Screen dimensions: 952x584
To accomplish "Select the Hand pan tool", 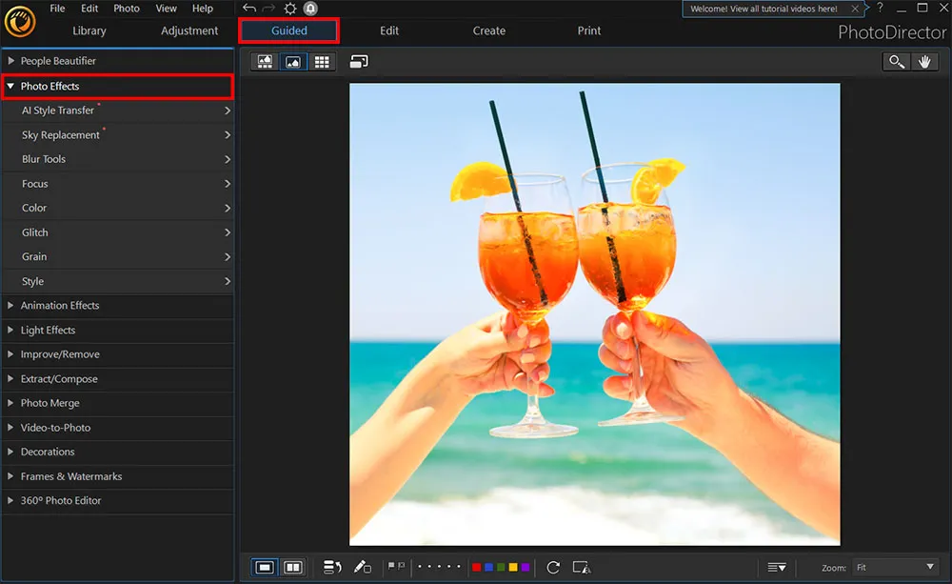I will (x=924, y=61).
